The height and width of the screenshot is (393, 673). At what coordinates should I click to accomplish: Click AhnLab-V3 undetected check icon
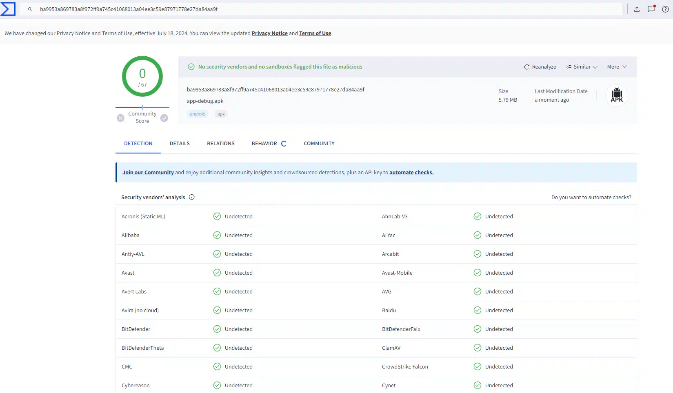[x=478, y=216]
